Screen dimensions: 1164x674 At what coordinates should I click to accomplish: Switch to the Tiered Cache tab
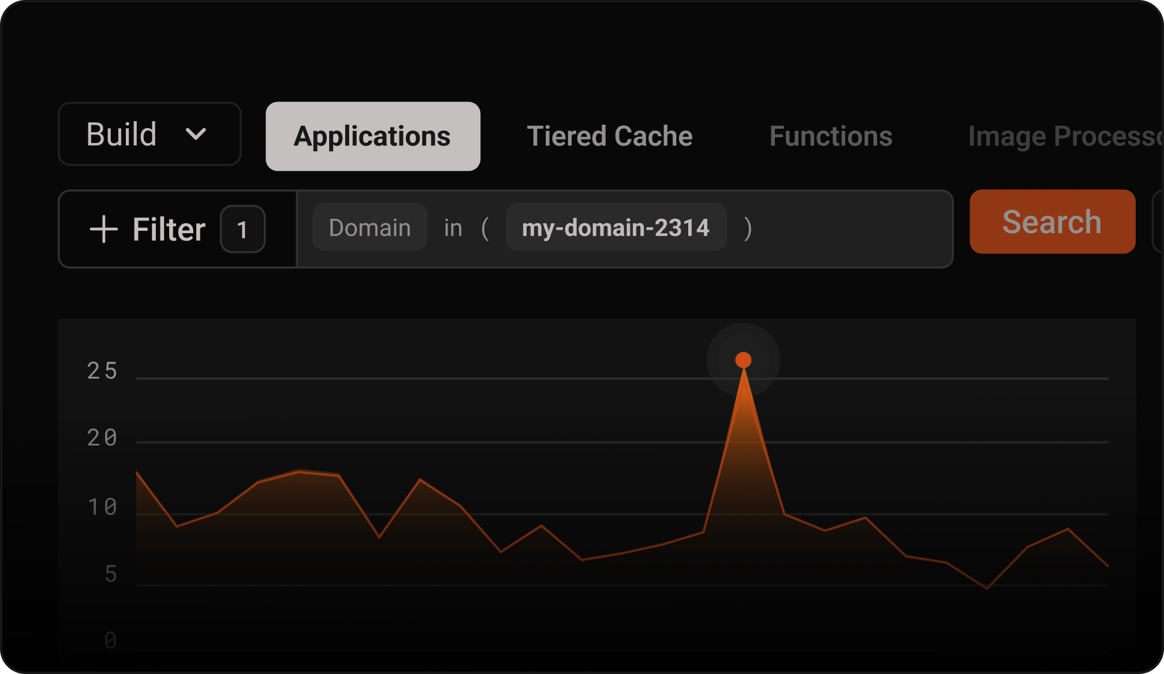point(610,136)
